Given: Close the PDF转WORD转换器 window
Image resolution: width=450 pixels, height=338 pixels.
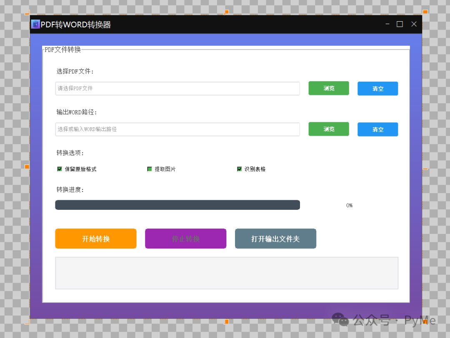Looking at the screenshot, I should click(414, 24).
